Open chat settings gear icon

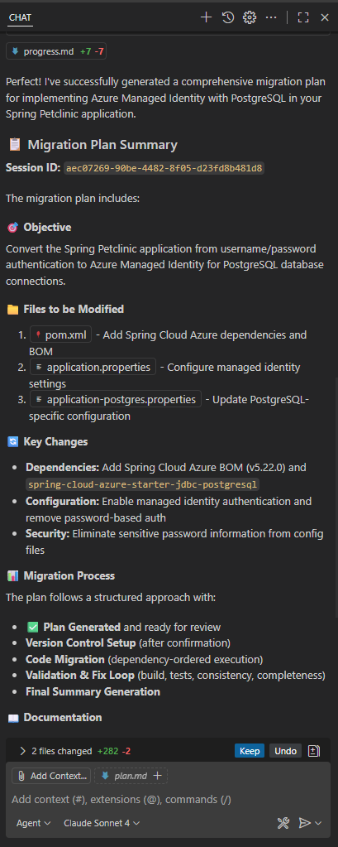click(249, 17)
